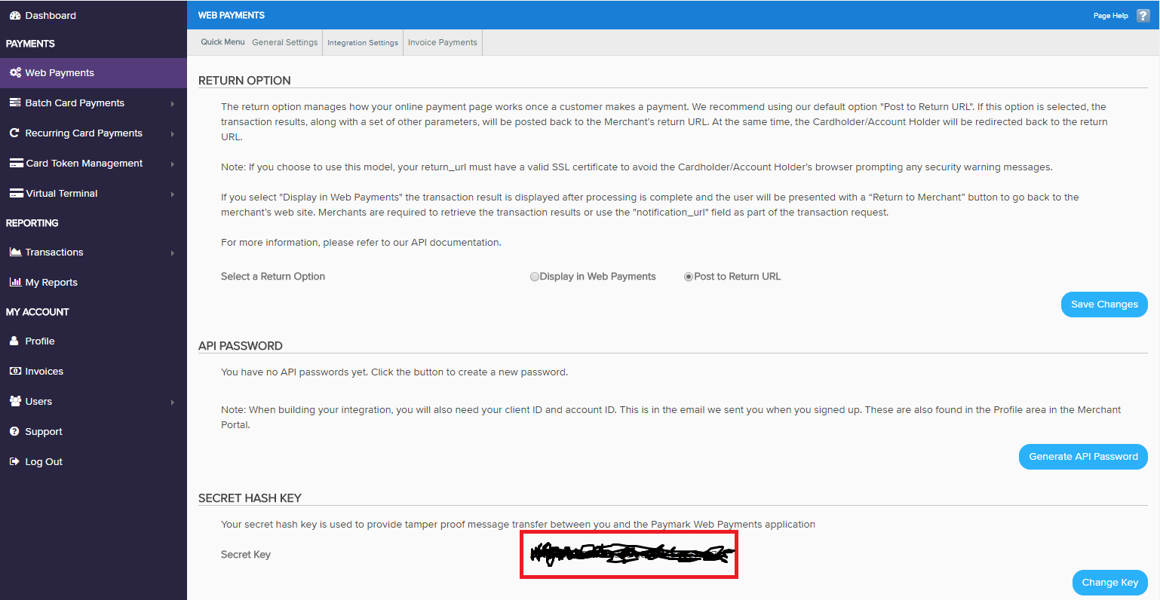This screenshot has width=1160, height=600.
Task: Select the Recurring Card Payments refresh icon
Action: coord(17,133)
